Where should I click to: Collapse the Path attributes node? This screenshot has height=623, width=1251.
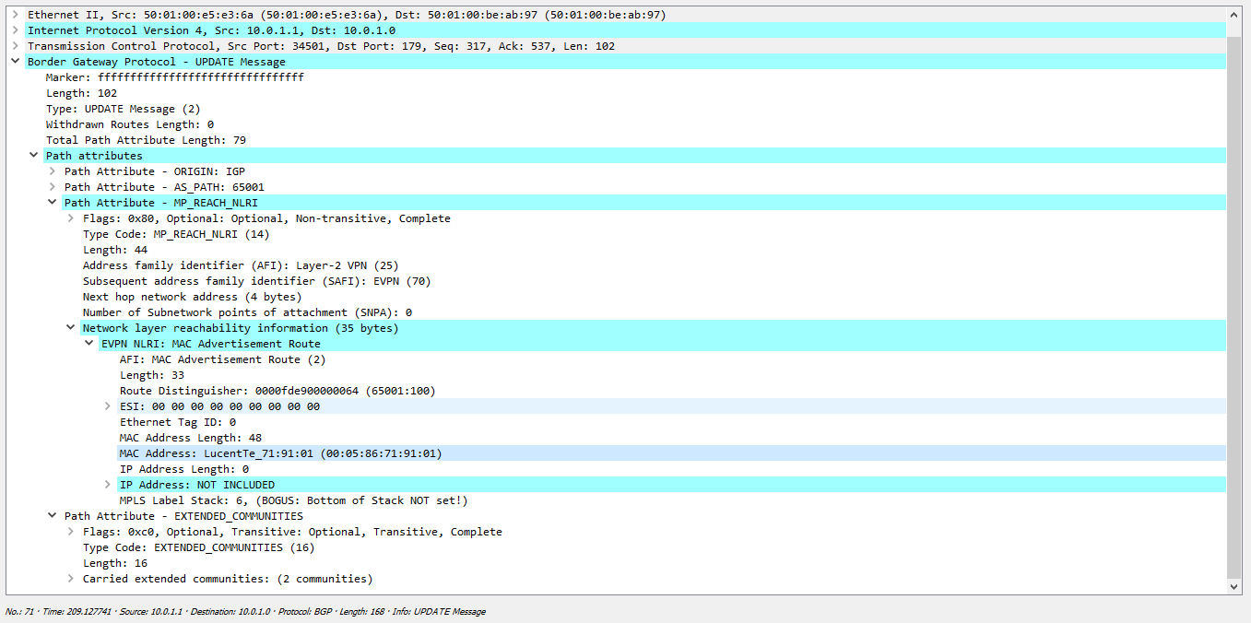click(34, 156)
